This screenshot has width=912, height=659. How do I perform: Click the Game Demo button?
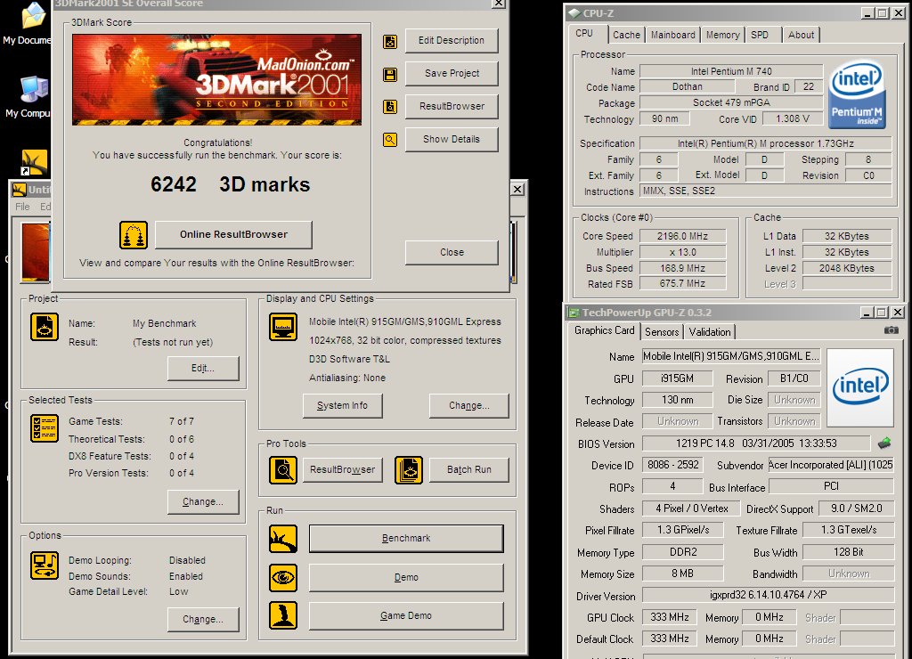click(406, 615)
